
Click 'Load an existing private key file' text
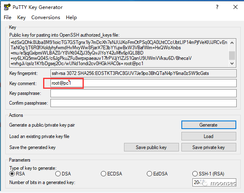[39, 136]
